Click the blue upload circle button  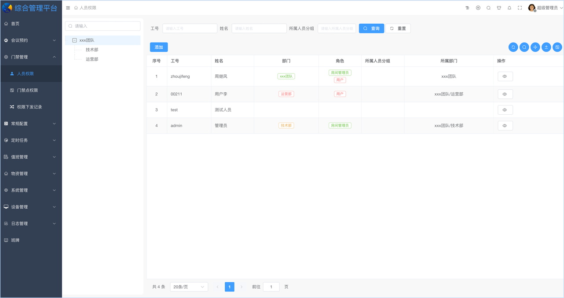(546, 47)
